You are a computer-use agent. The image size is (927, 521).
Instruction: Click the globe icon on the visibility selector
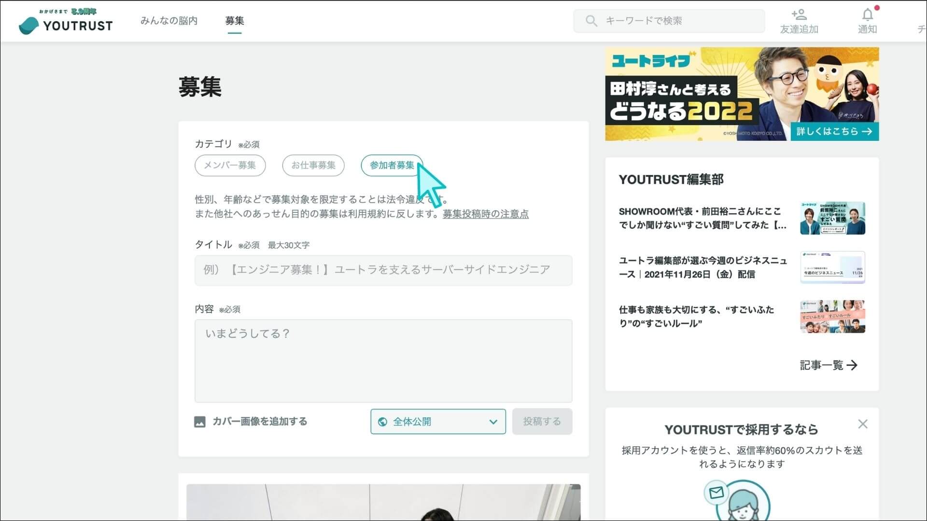pyautogui.click(x=383, y=421)
